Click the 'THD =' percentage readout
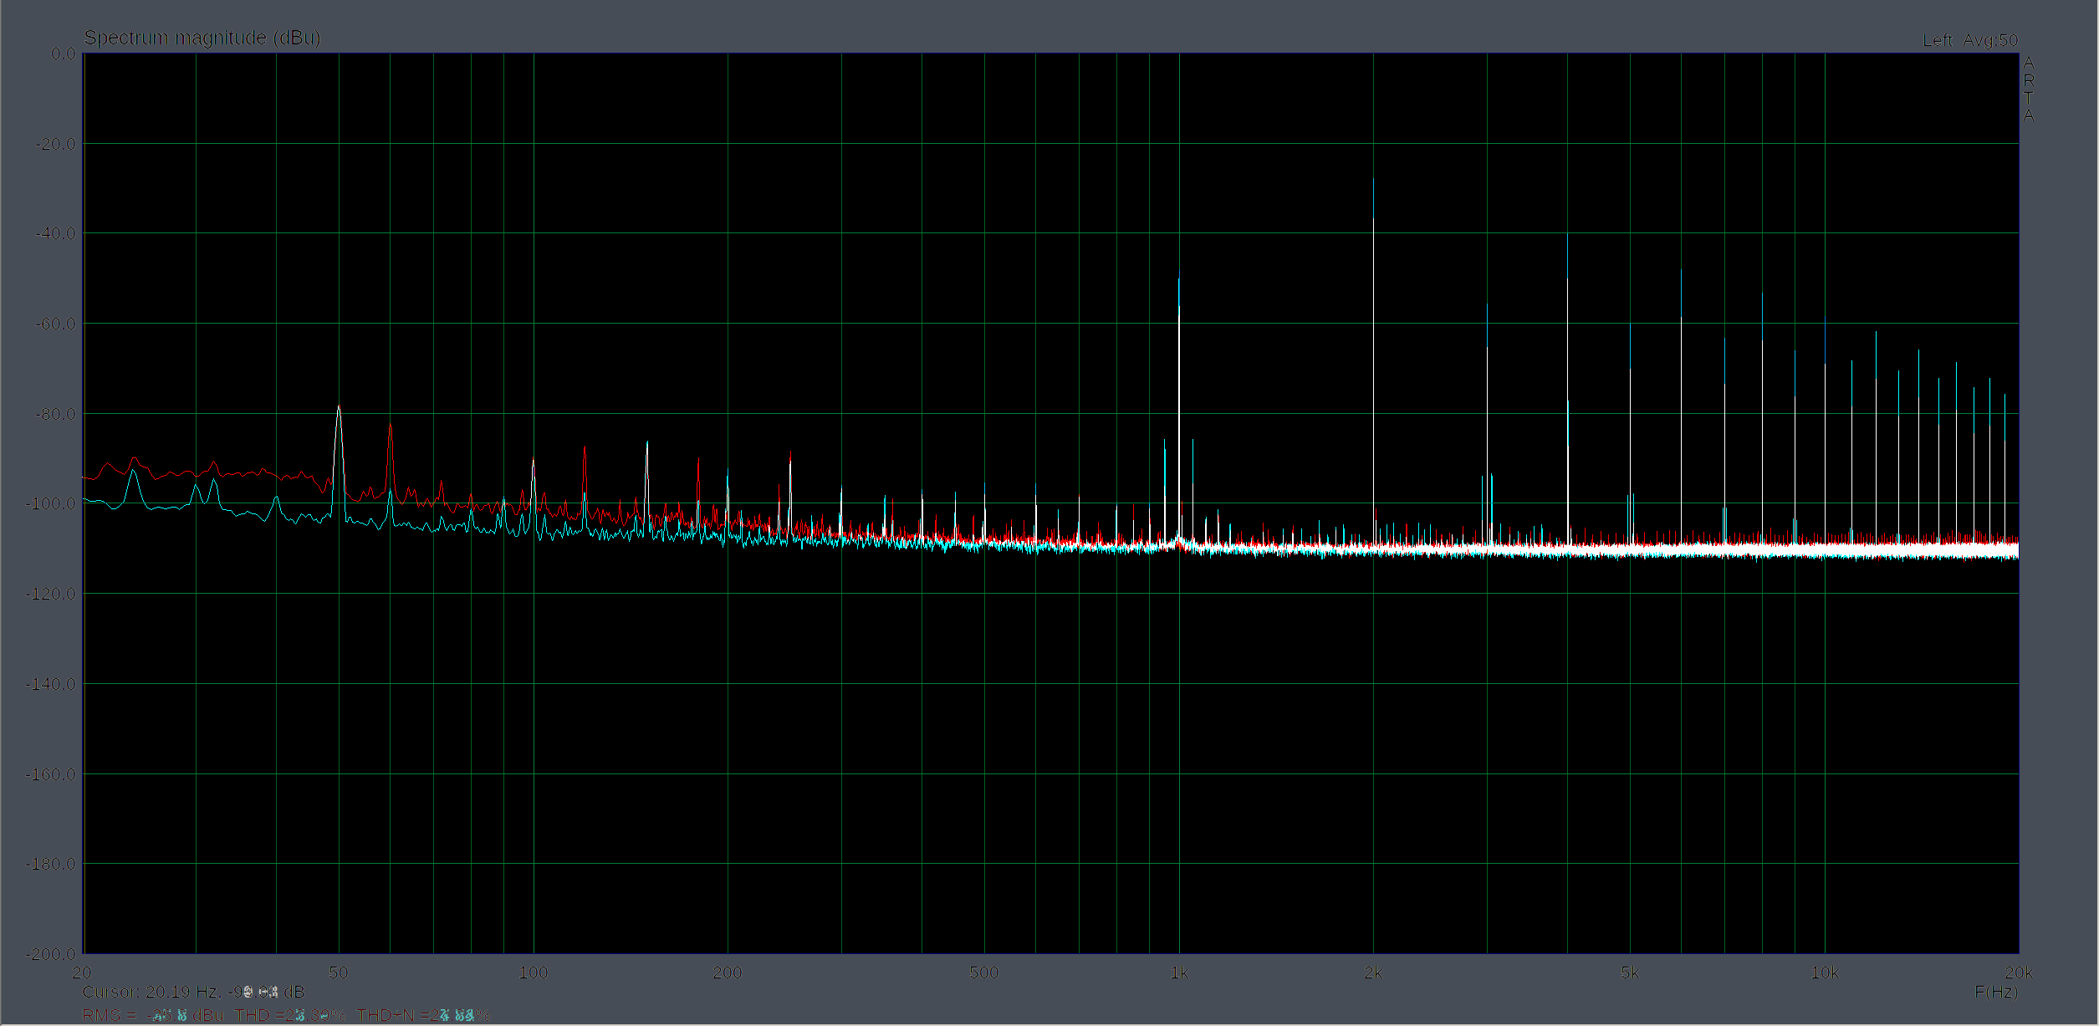 [290, 1015]
